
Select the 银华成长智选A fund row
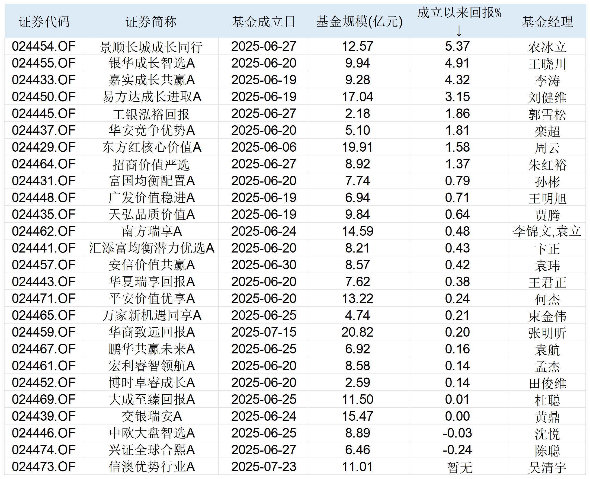coord(151,63)
